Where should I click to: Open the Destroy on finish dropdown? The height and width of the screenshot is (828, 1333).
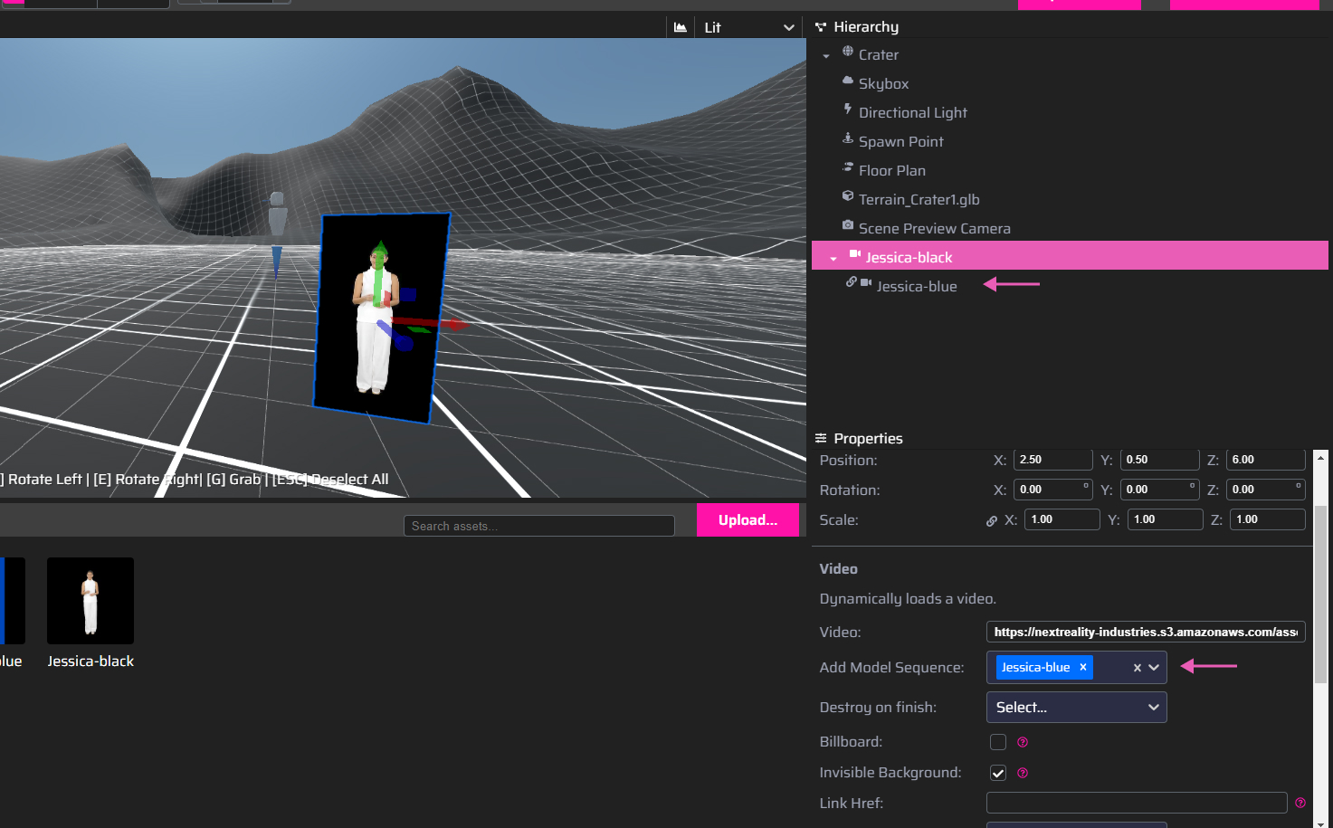pyautogui.click(x=1076, y=707)
